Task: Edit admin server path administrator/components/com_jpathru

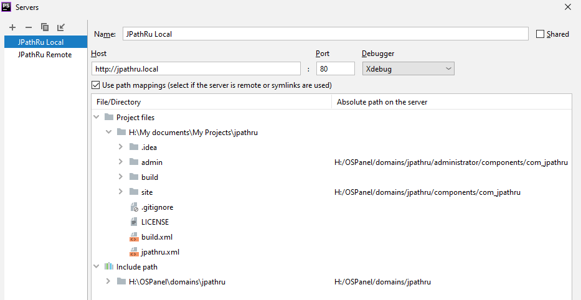Action: pos(451,162)
